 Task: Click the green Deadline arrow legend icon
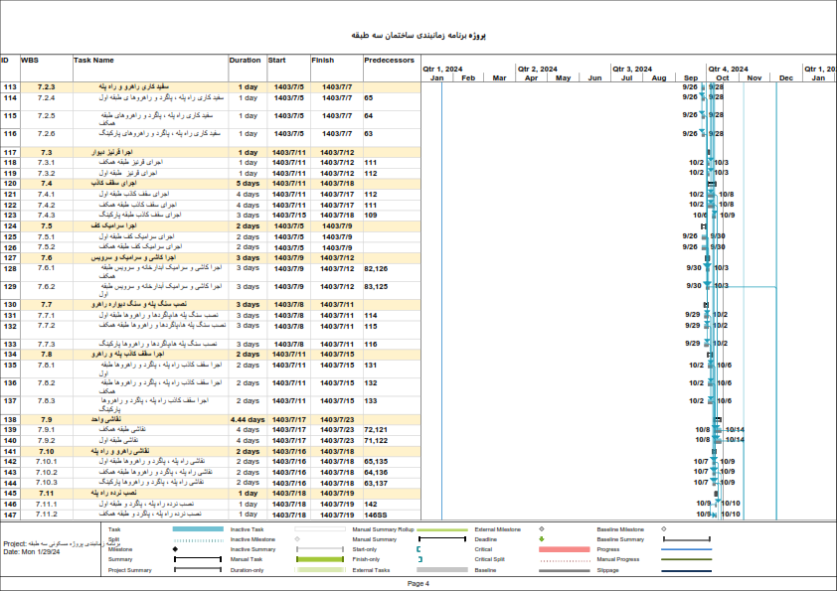[542, 539]
